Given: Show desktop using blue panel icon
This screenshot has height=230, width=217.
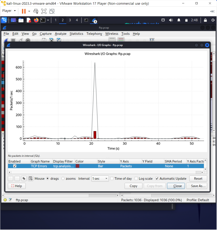Looking at the screenshot, I should click(x=13, y=20).
